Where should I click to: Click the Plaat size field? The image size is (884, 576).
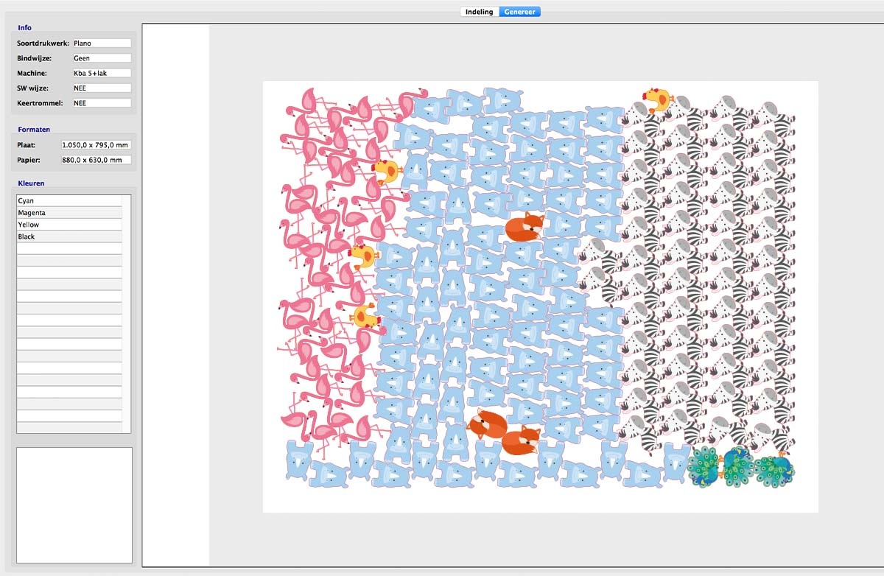point(97,145)
